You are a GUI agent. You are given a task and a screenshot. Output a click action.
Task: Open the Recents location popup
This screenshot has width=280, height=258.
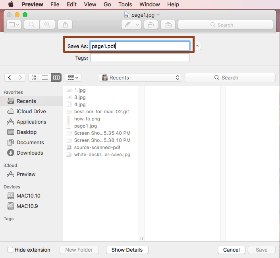(140, 78)
